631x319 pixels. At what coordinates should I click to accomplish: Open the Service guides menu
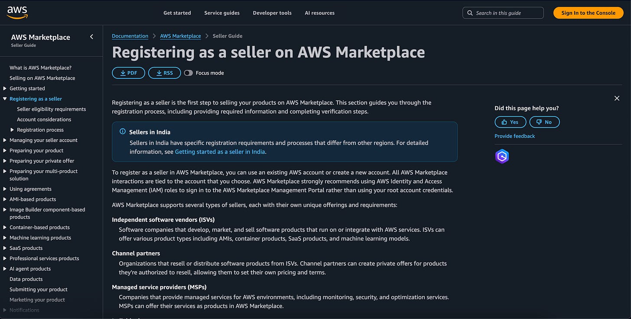pyautogui.click(x=222, y=13)
